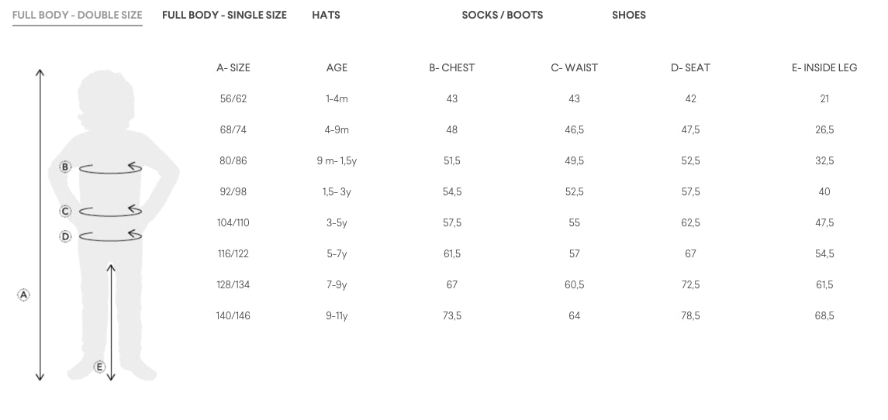
Task: Click the circled C waist marker
Action: tap(66, 211)
